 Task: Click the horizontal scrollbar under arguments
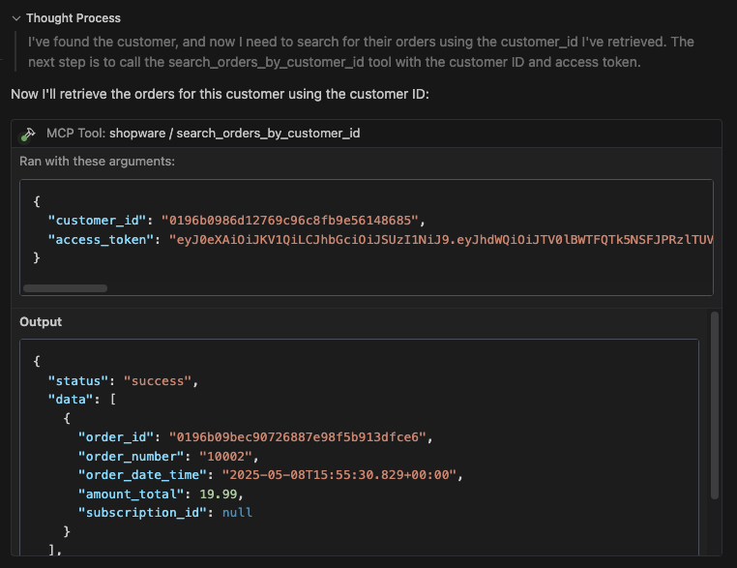pos(66,288)
